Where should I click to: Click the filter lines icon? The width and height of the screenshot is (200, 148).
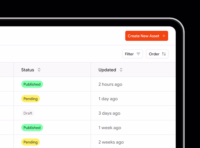coord(138,54)
